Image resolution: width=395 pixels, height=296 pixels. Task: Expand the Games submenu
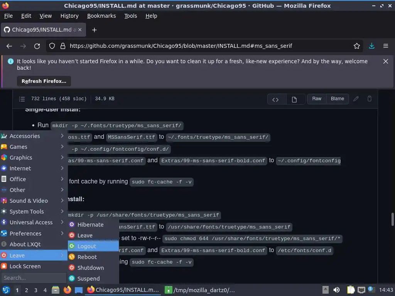pyautogui.click(x=34, y=147)
